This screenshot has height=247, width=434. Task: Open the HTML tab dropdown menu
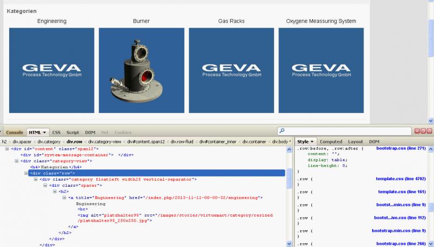click(44, 132)
